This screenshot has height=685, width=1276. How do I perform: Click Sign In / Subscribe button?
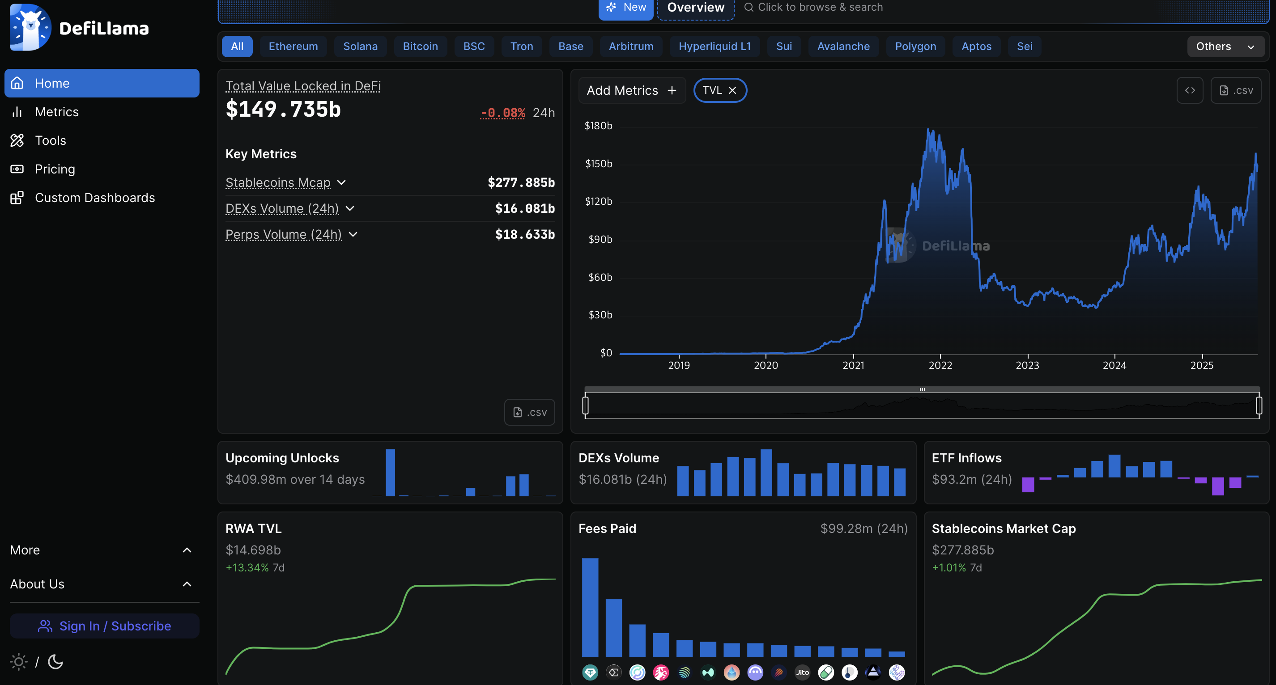(105, 626)
